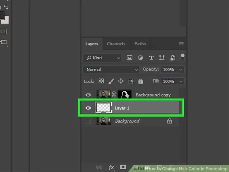Screen dimensions: 229x172
Task: Hide the Background copy layer
Action: point(88,95)
